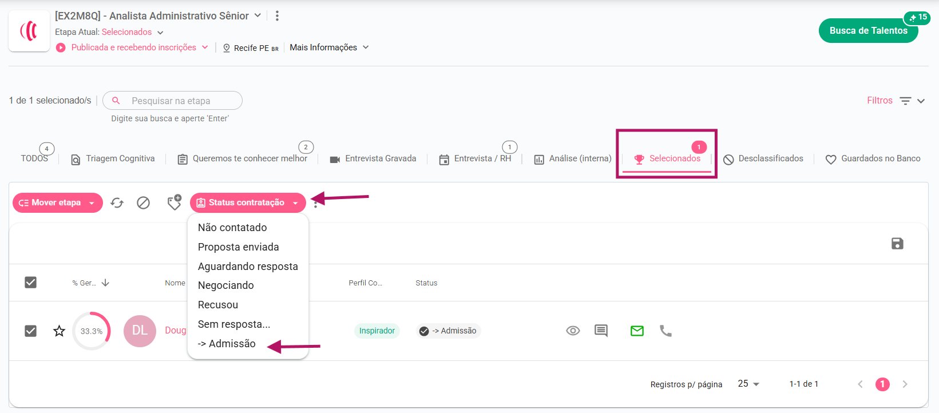The width and height of the screenshot is (939, 413).
Task: Expand the Mais Informações section
Action: 329,47
